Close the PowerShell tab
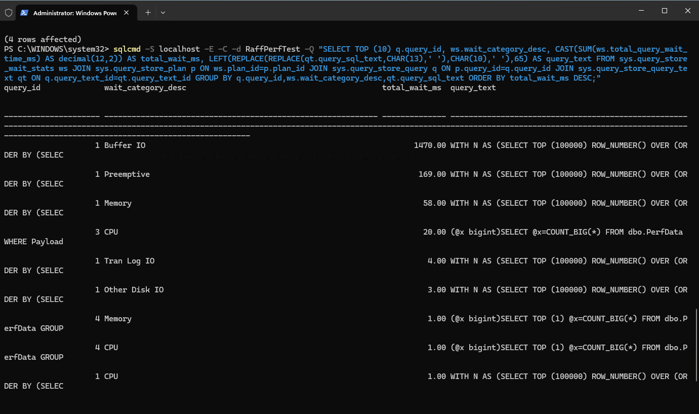Screen dimensions: 699x414 pyautogui.click(x=127, y=13)
